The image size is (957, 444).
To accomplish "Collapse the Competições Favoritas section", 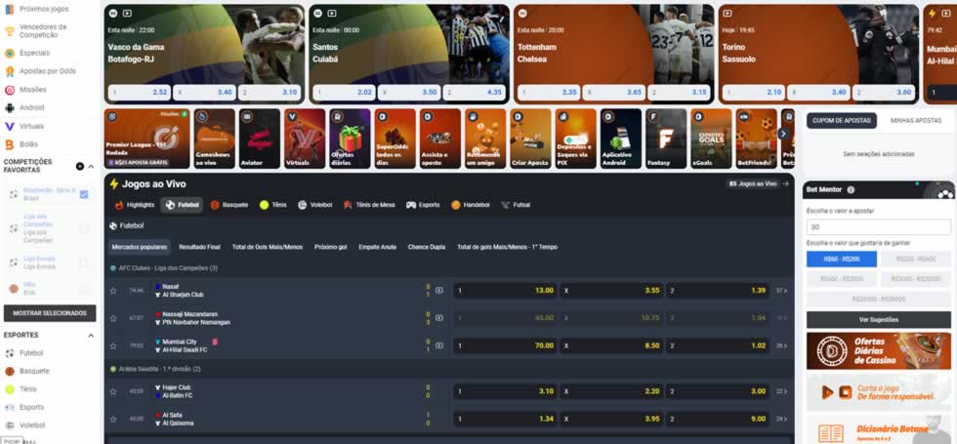I will [x=91, y=166].
